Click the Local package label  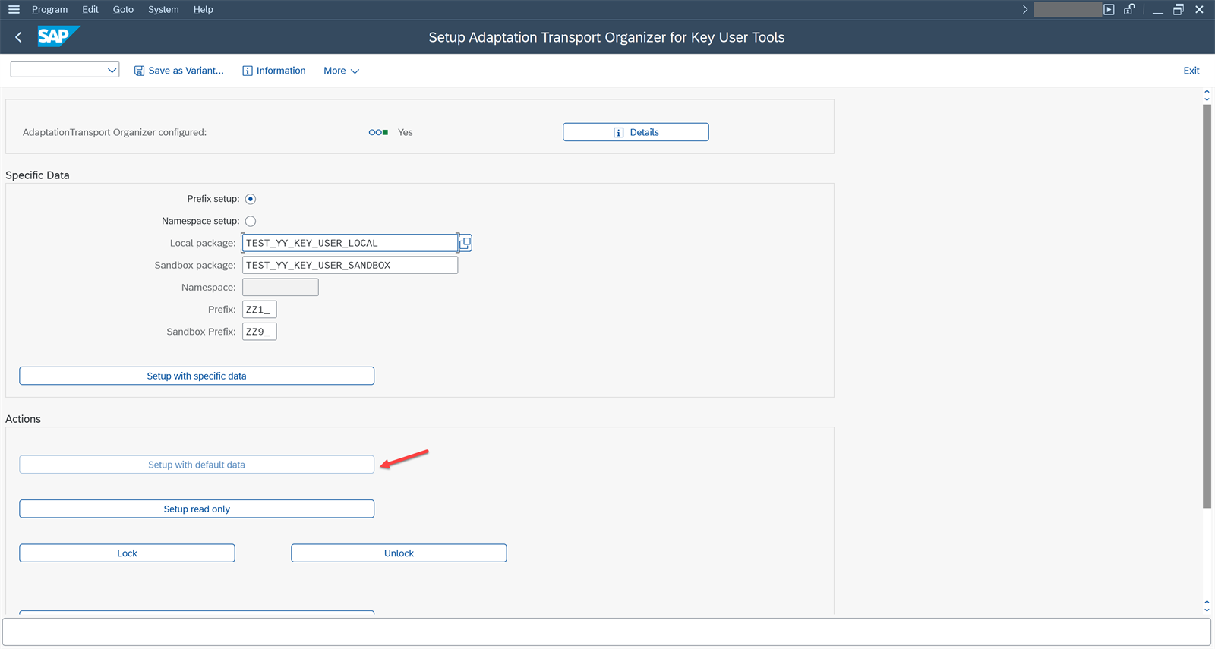click(x=203, y=243)
